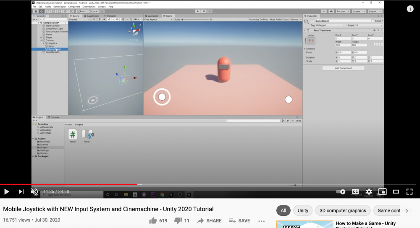This screenshot has width=420, height=228.
Task: Open Layer UI dropdown in Inspector
Action: 369,25
